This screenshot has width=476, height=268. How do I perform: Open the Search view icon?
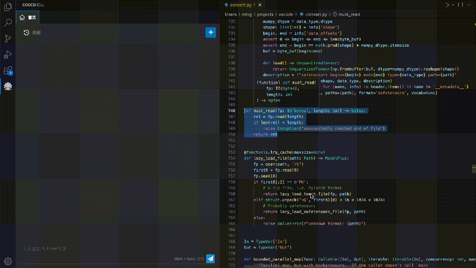click(x=8, y=22)
